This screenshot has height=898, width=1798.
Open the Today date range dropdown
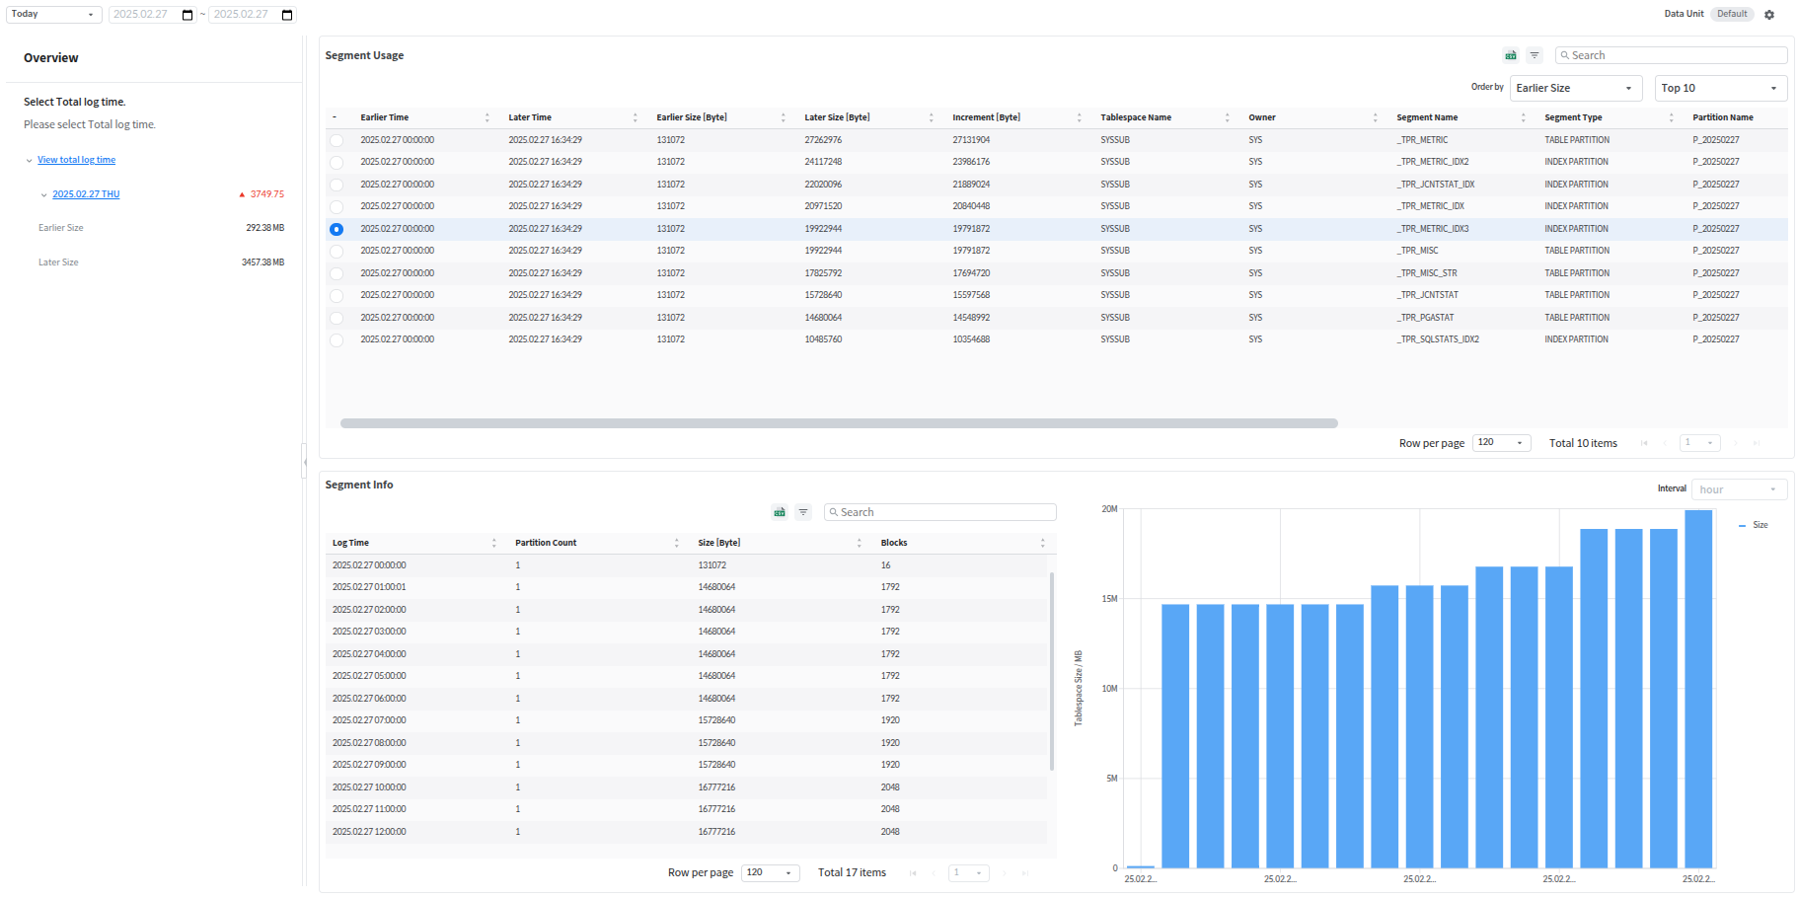click(x=53, y=15)
